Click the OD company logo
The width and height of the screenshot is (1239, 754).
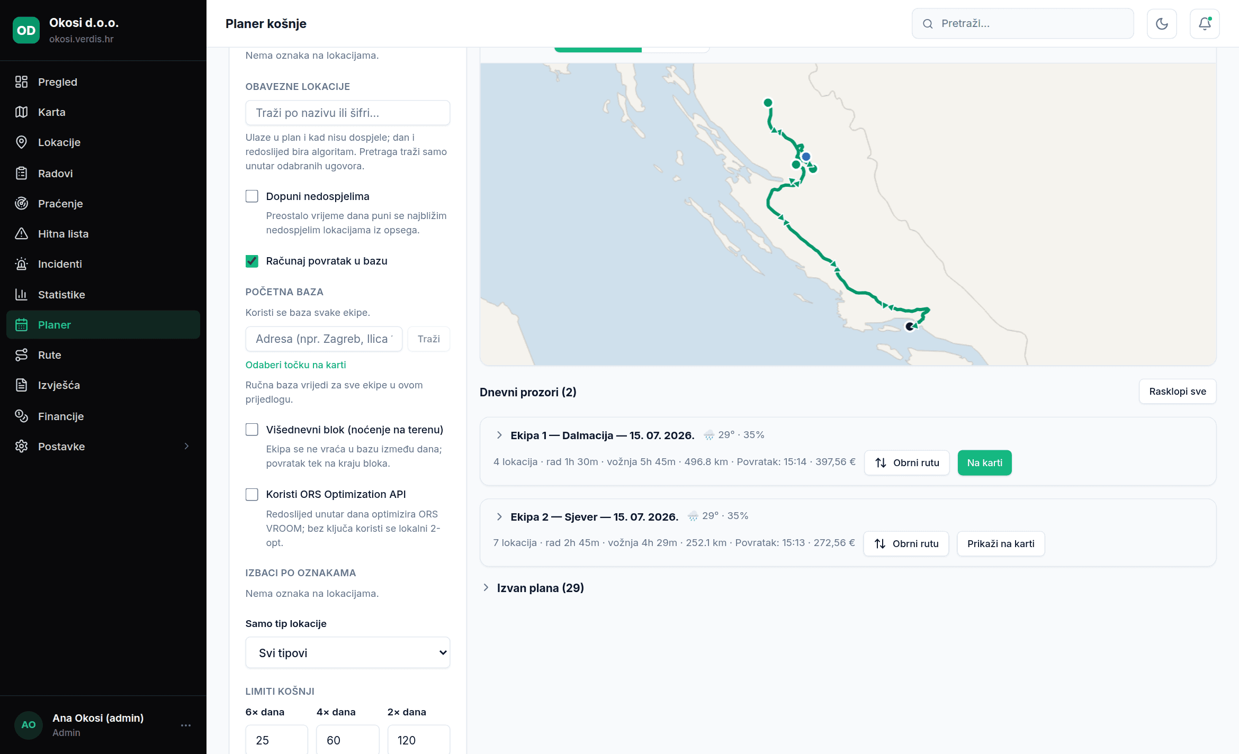(26, 30)
